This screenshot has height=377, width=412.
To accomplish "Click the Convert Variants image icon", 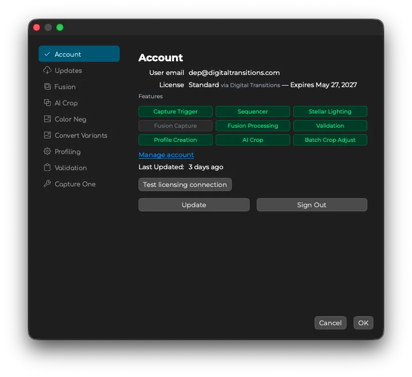I will pyautogui.click(x=47, y=135).
